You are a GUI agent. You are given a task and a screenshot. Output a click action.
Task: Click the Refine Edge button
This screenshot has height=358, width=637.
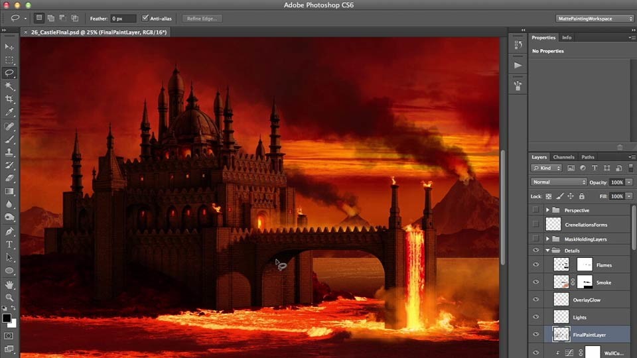pos(202,19)
